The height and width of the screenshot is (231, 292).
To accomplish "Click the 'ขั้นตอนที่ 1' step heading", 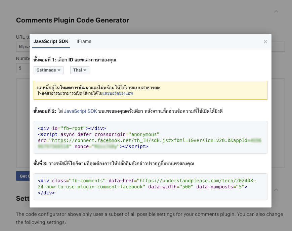I will (75, 60).
